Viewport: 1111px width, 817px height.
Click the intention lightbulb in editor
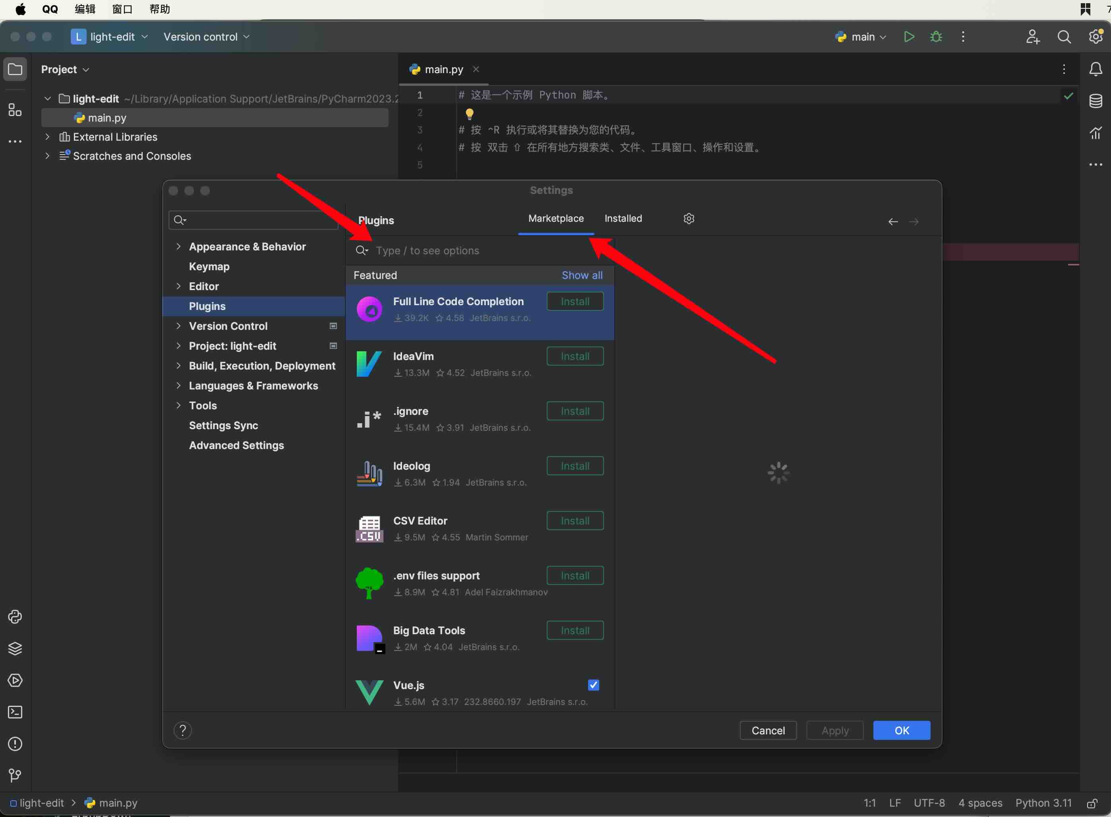coord(469,114)
